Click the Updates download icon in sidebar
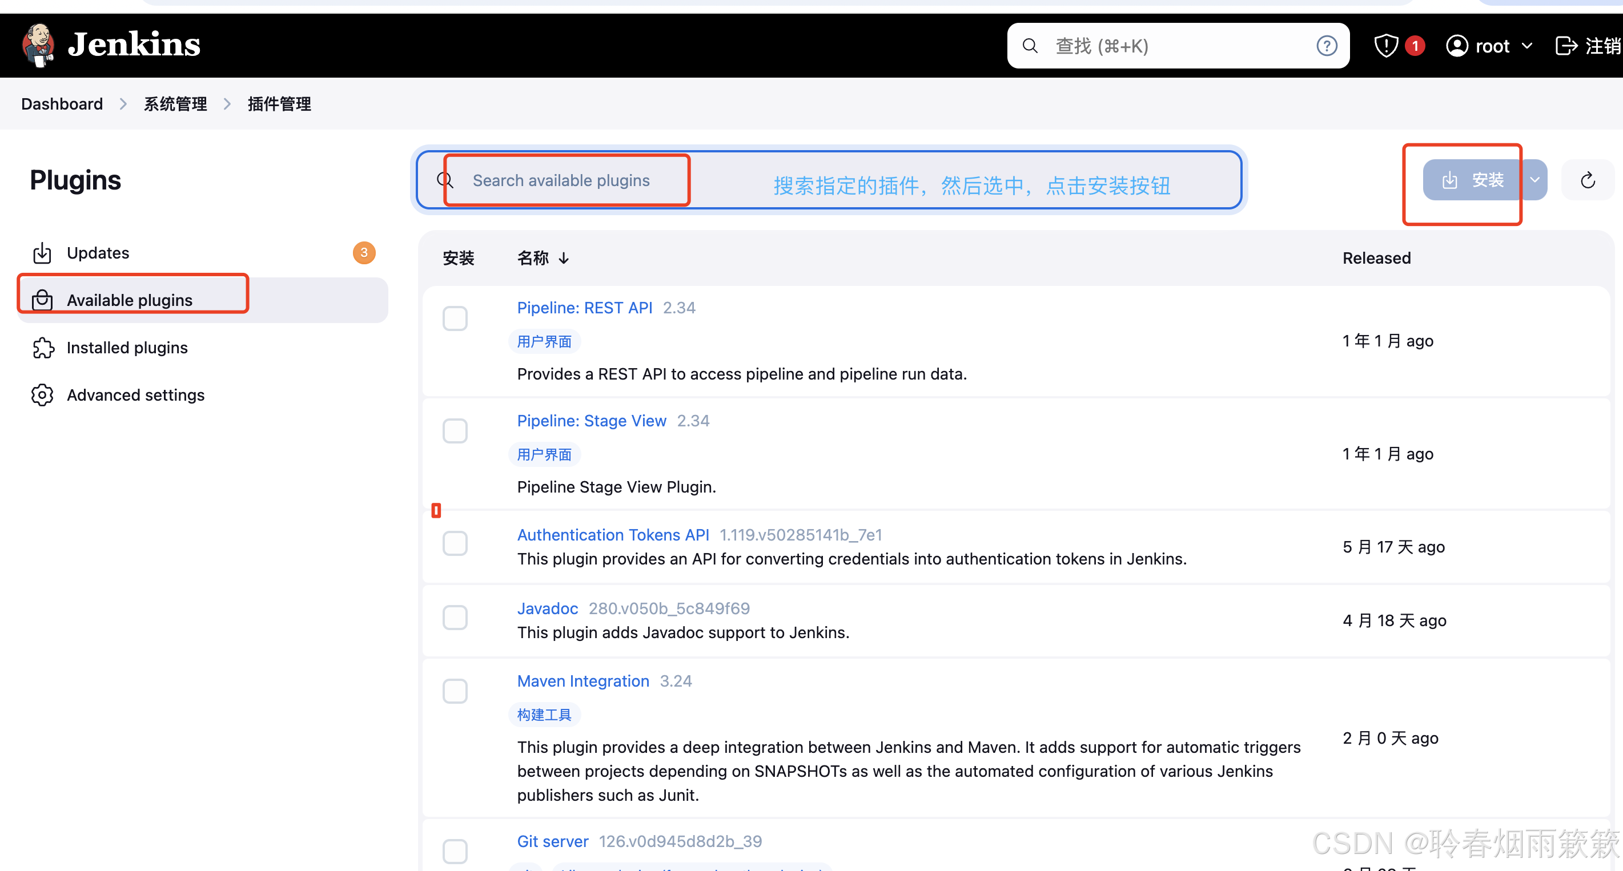 [x=42, y=252]
